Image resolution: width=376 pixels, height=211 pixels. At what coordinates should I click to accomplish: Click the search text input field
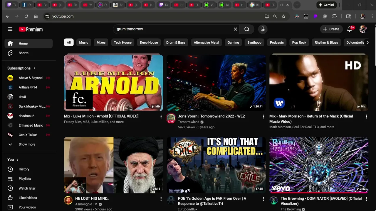click(x=173, y=29)
